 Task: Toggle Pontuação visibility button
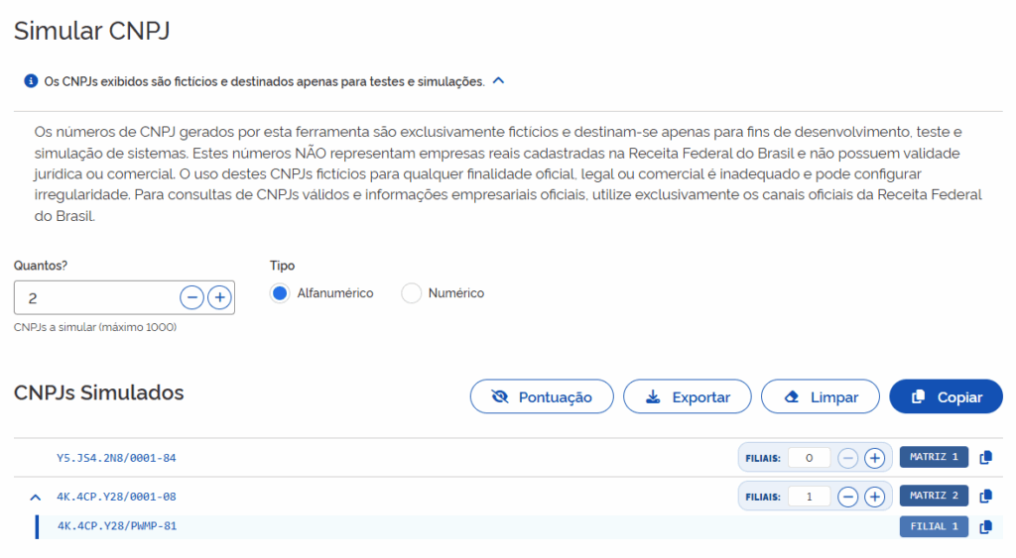point(542,396)
